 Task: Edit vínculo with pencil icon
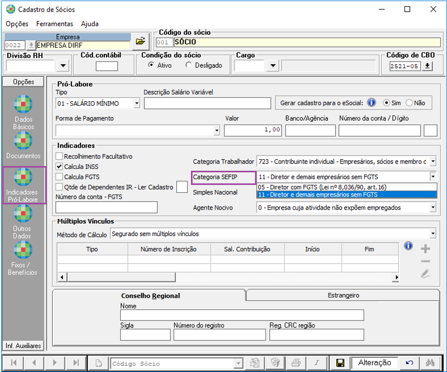(425, 273)
